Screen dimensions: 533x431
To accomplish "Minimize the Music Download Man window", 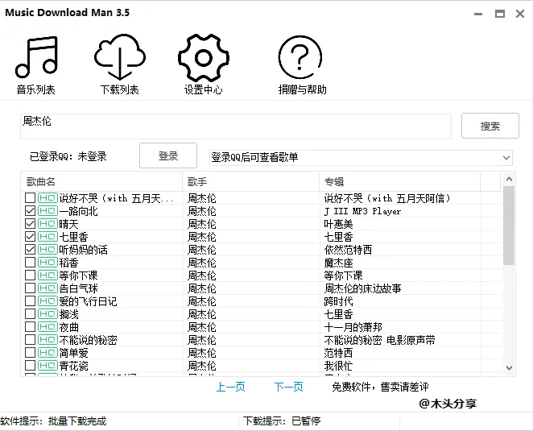I will (x=478, y=14).
